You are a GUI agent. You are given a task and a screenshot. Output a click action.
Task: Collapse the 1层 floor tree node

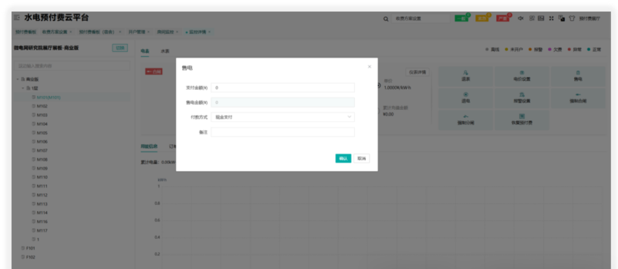[x=23, y=88]
